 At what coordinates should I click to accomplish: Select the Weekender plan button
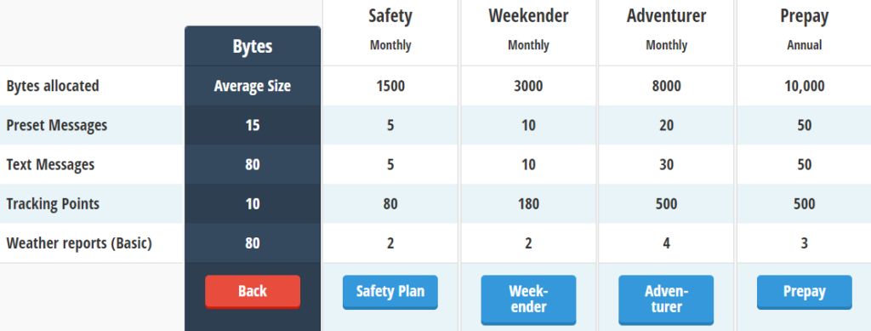(528, 300)
